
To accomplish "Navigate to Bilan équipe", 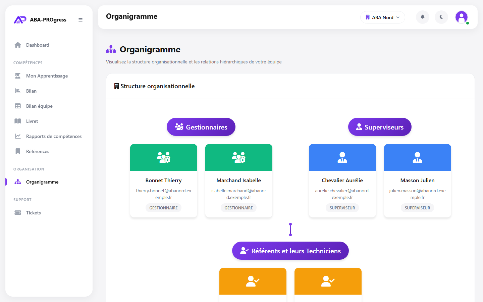I will coord(49,106).
